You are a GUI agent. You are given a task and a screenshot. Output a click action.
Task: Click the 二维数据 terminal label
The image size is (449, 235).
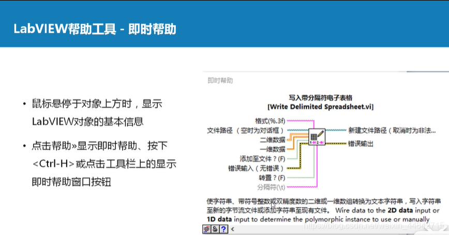272,140
